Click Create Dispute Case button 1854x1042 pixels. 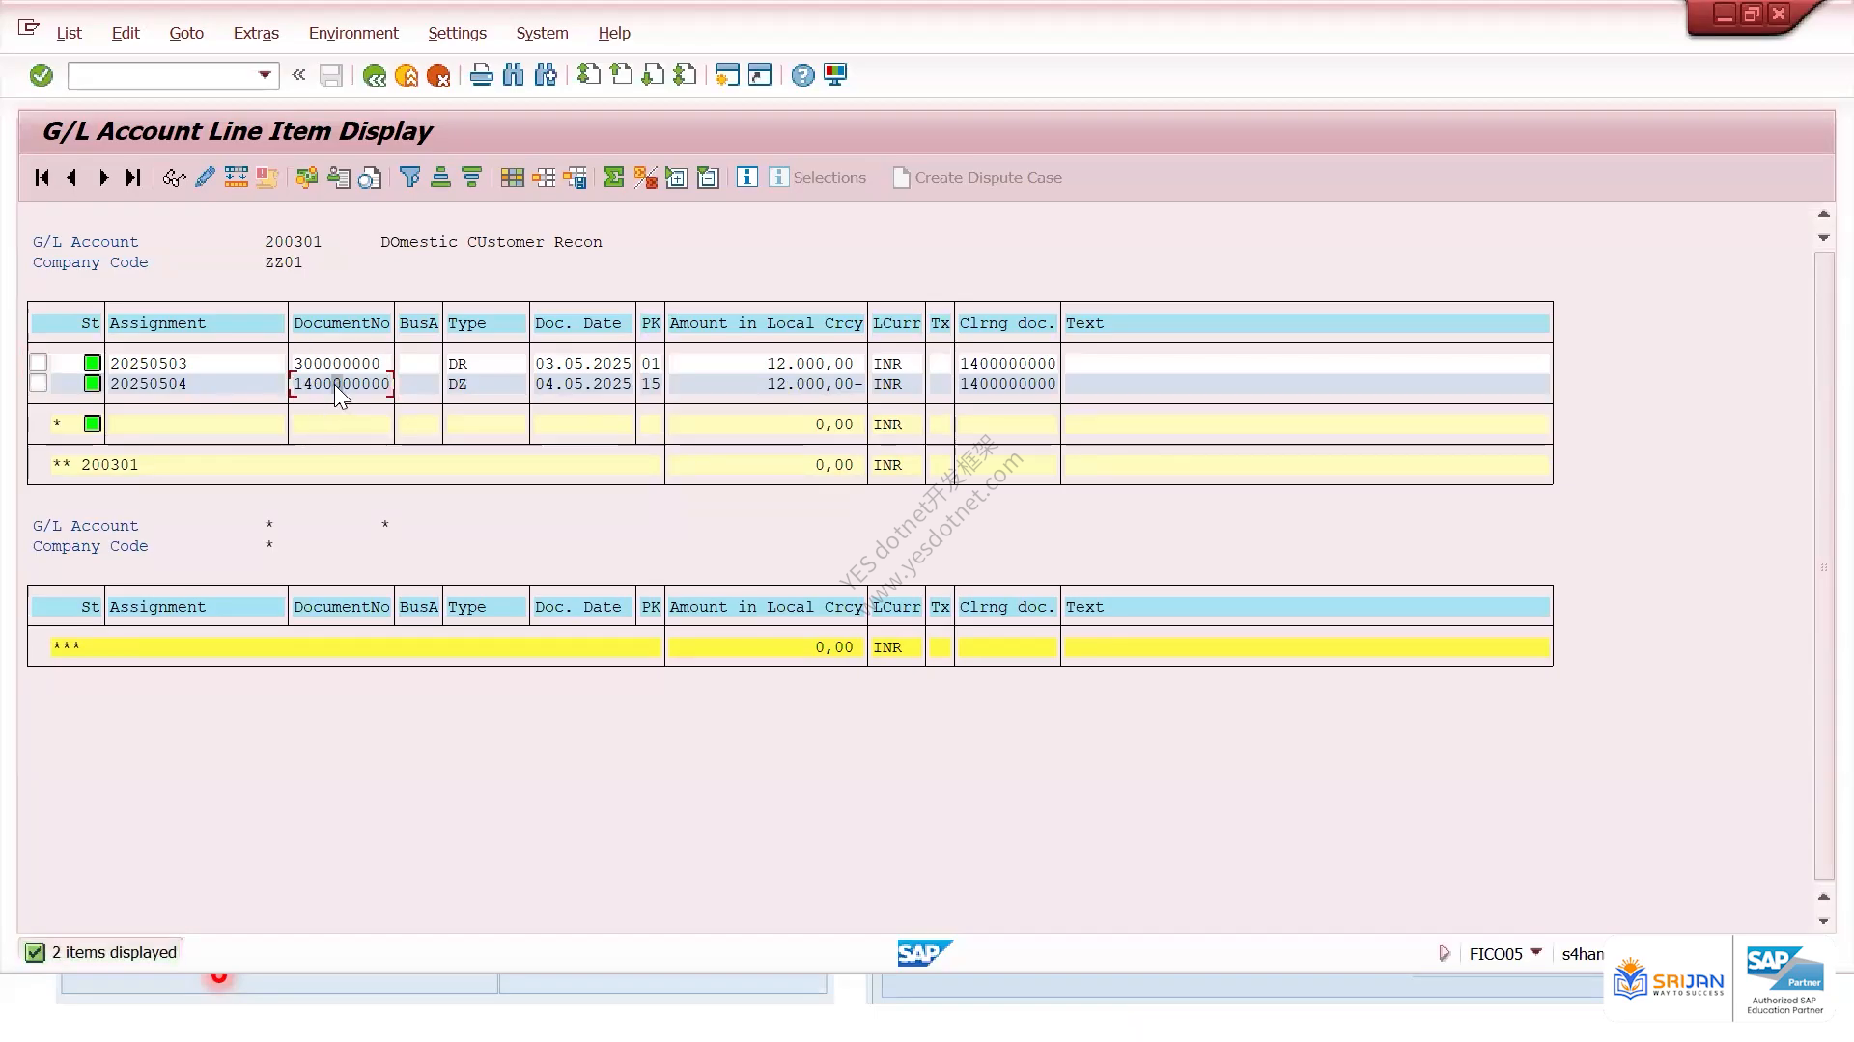[977, 178]
